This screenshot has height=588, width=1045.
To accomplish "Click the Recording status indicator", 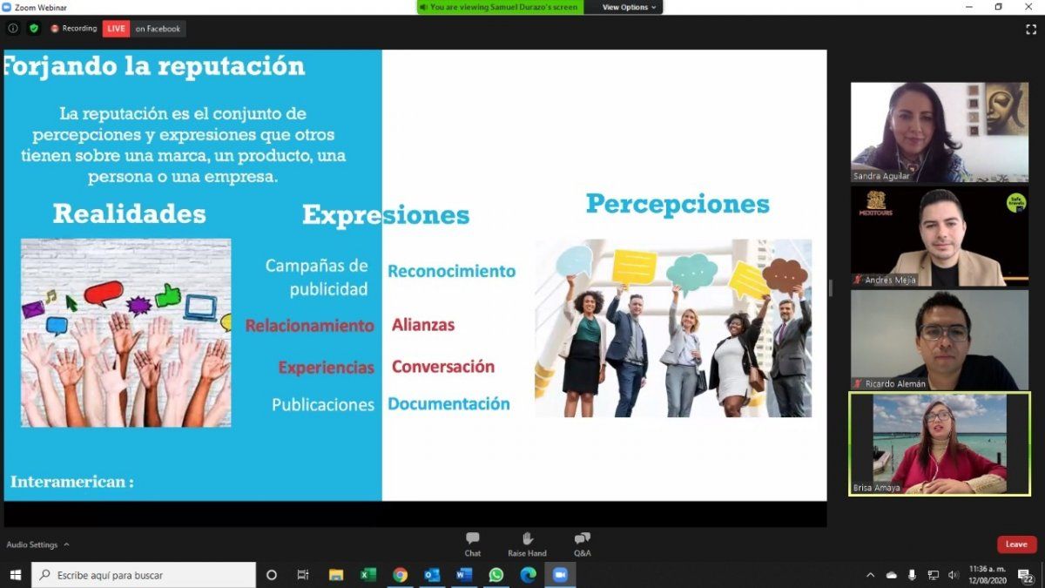I will [74, 29].
